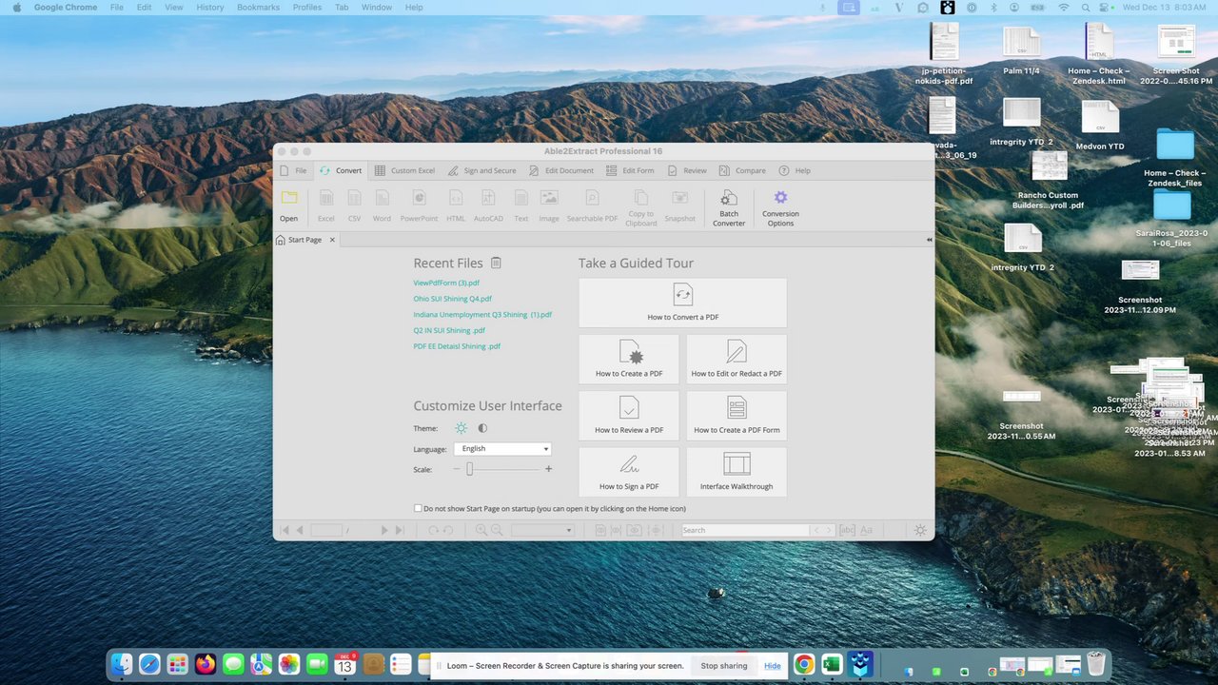
Task: Decrease scale with minus button
Action: pyautogui.click(x=457, y=469)
